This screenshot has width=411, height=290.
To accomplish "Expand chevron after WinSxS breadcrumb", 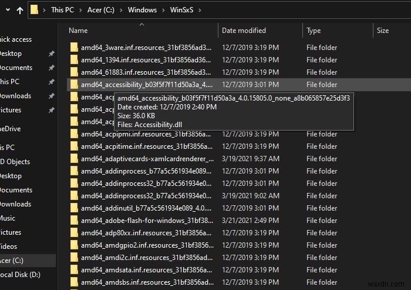I will coord(200,10).
